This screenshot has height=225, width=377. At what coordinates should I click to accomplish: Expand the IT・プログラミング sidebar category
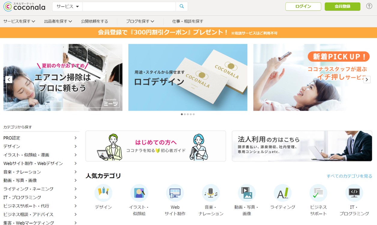41,197
